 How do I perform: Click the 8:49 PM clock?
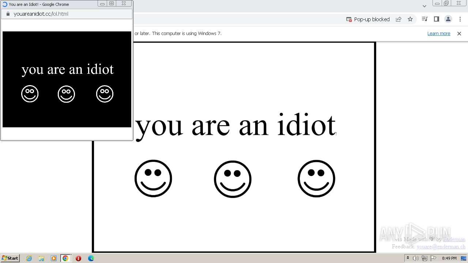point(449,258)
